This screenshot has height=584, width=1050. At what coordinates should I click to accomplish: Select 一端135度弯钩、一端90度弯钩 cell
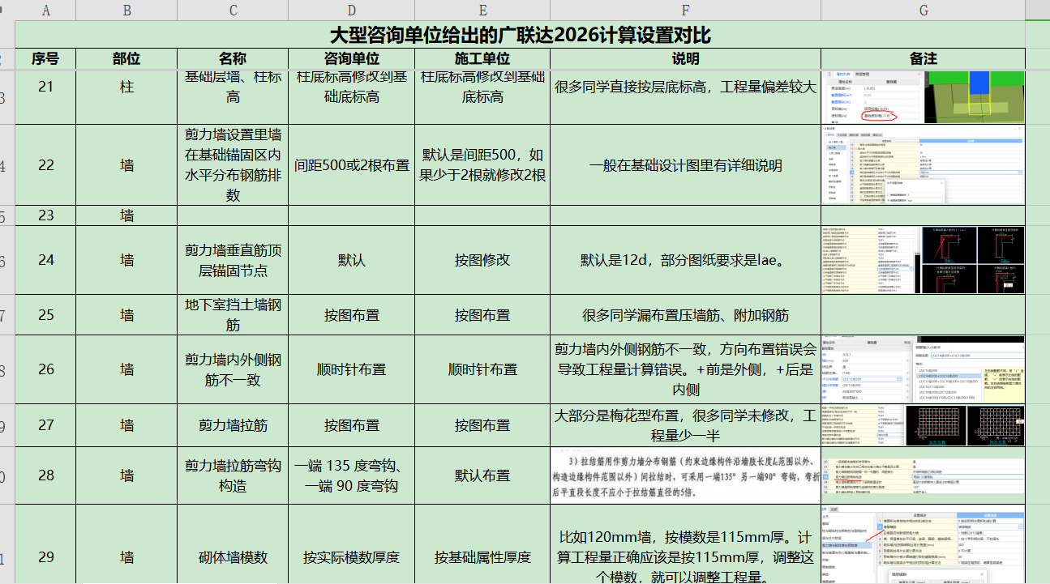point(352,475)
